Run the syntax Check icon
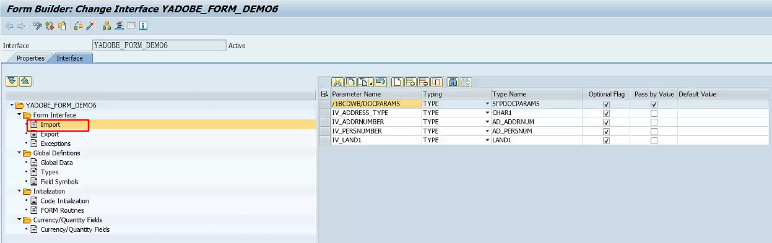The width and height of the screenshot is (772, 243). tap(78, 26)
